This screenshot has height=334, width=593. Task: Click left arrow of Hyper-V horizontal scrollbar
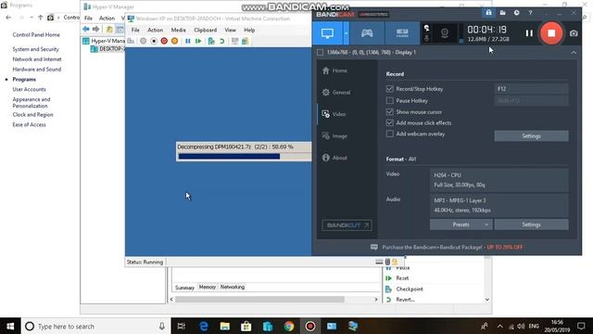pos(171,299)
